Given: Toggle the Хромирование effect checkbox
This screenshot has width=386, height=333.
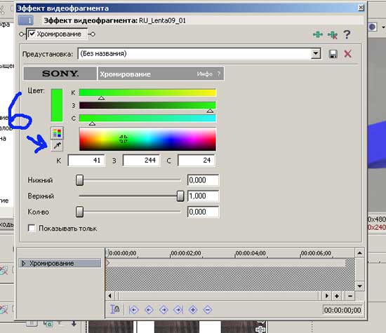Looking at the screenshot, I should pyautogui.click(x=32, y=34).
